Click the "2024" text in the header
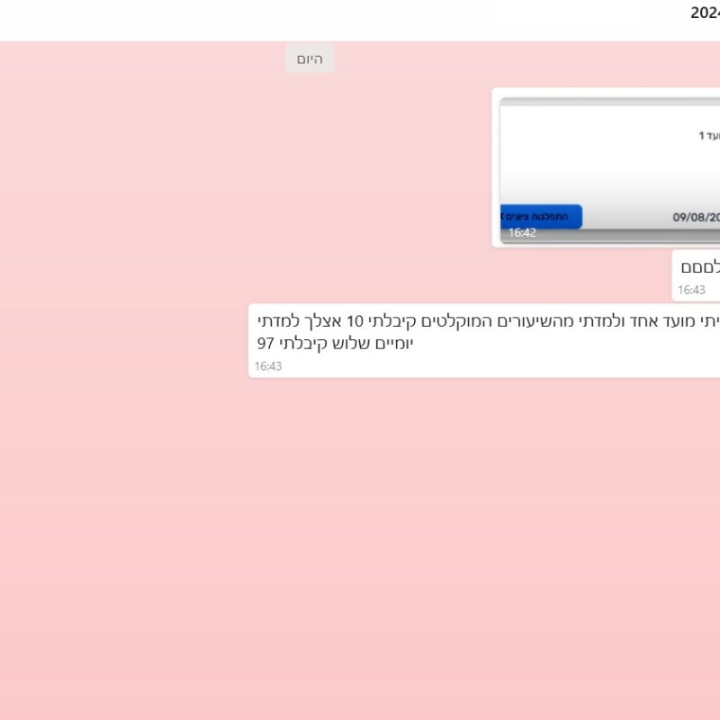This screenshot has height=720, width=720. [705, 13]
